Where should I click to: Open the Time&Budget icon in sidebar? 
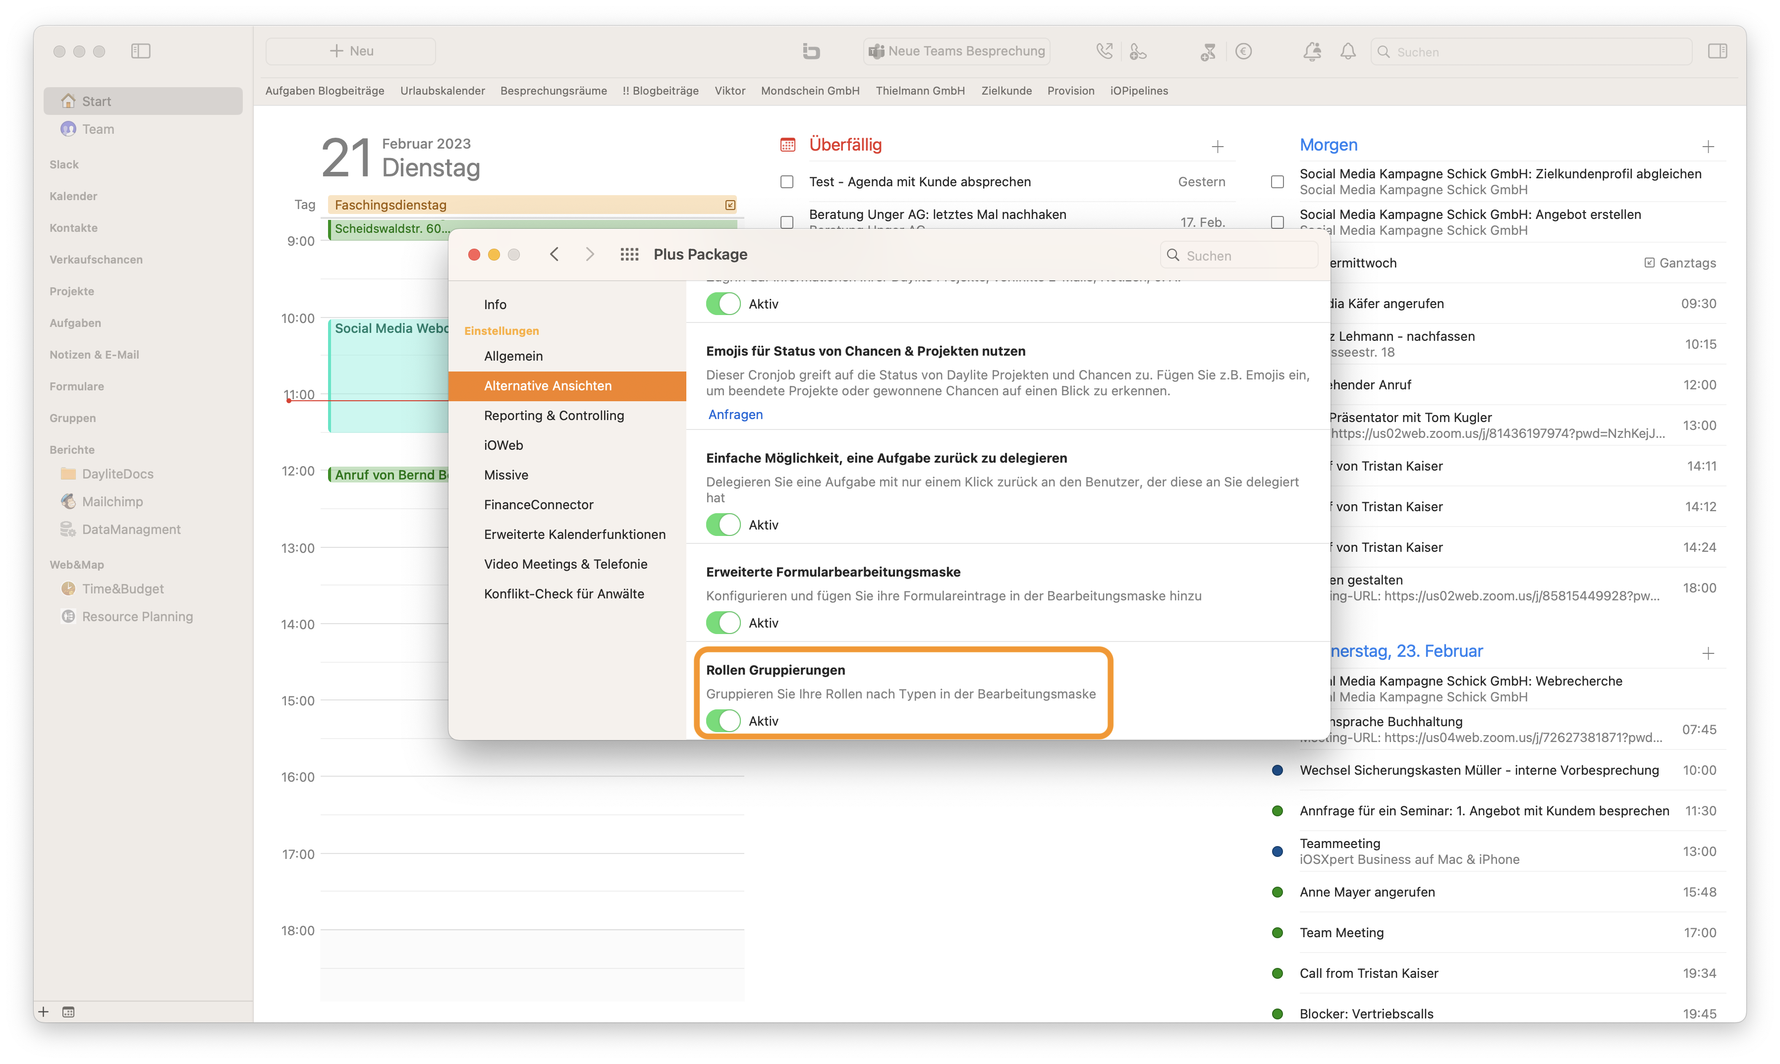click(68, 588)
